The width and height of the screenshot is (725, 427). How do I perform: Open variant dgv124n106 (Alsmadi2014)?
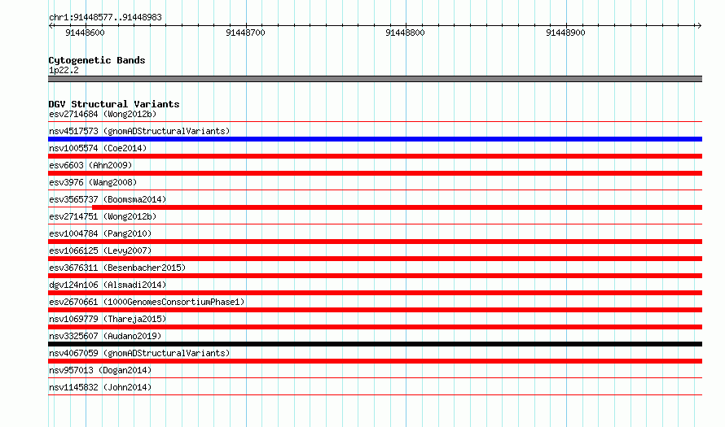108,285
